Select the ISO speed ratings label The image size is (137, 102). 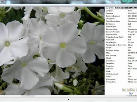click(112, 50)
